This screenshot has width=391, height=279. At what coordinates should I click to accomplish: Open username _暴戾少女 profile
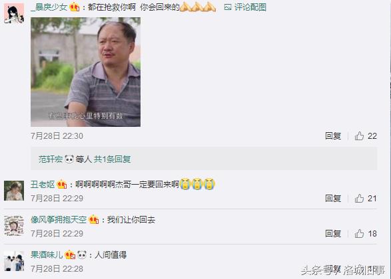[49, 7]
